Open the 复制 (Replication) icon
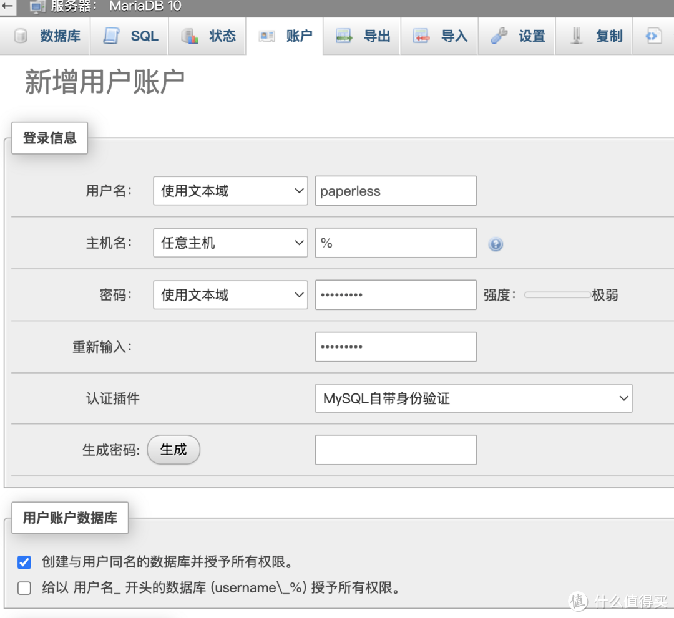Image resolution: width=674 pixels, height=618 pixels. (576, 36)
